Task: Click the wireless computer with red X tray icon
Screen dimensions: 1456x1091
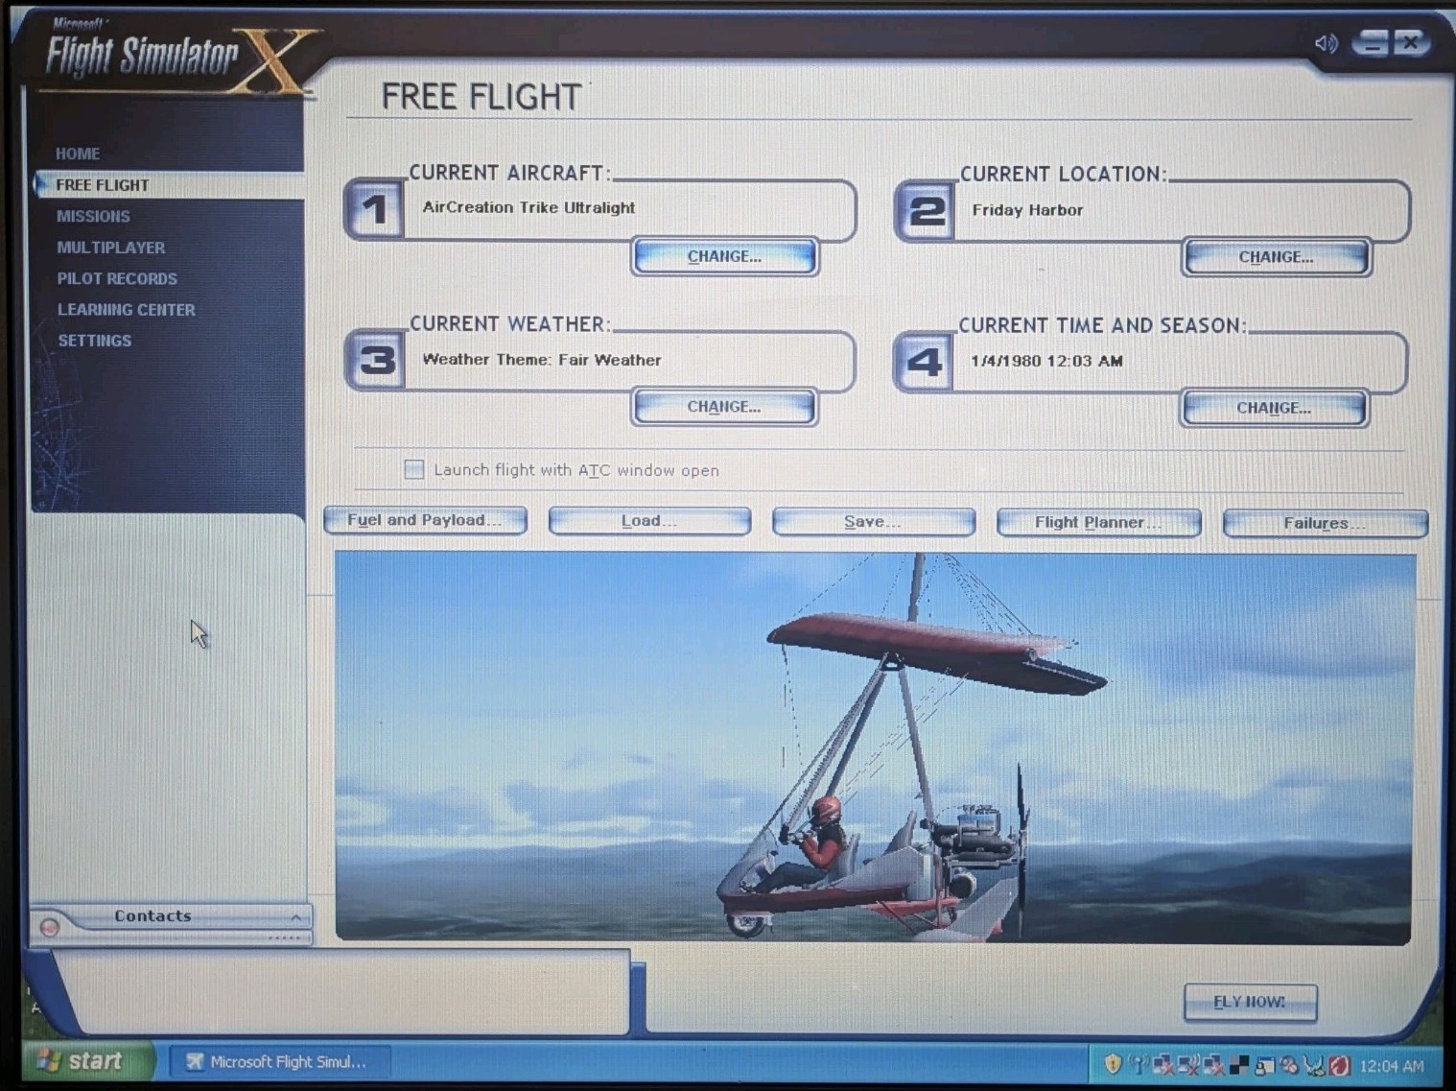Action: (x=1188, y=1064)
